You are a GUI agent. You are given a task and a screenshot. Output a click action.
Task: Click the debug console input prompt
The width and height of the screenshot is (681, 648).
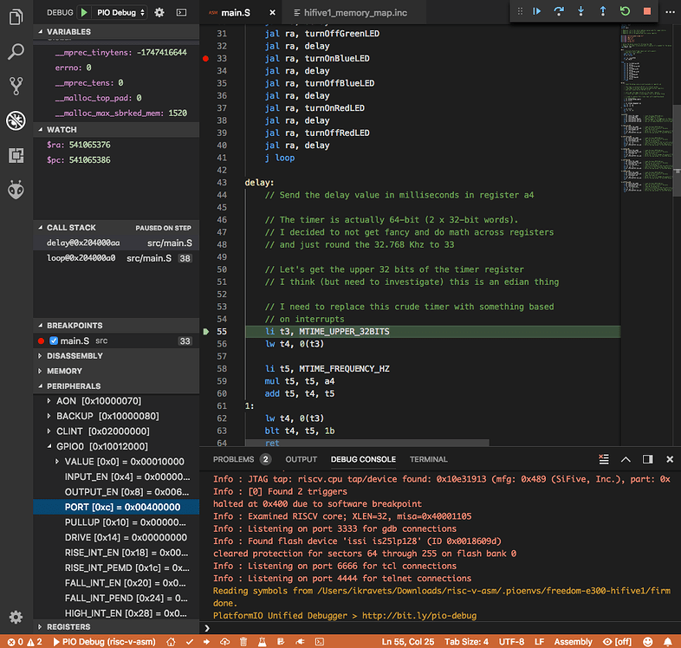coord(441,627)
